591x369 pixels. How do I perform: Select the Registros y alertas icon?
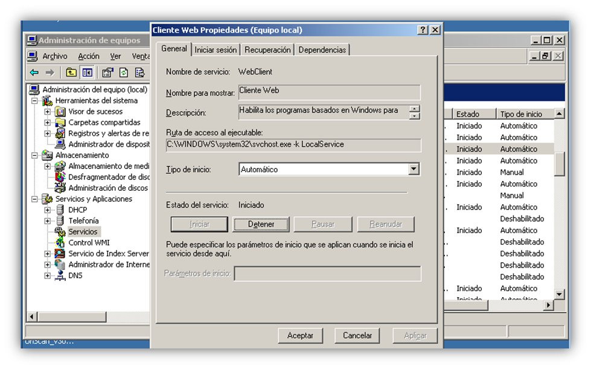pos(60,133)
